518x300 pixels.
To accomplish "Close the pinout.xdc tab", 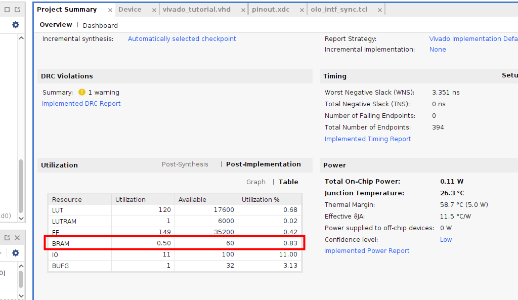I will pyautogui.click(x=301, y=10).
